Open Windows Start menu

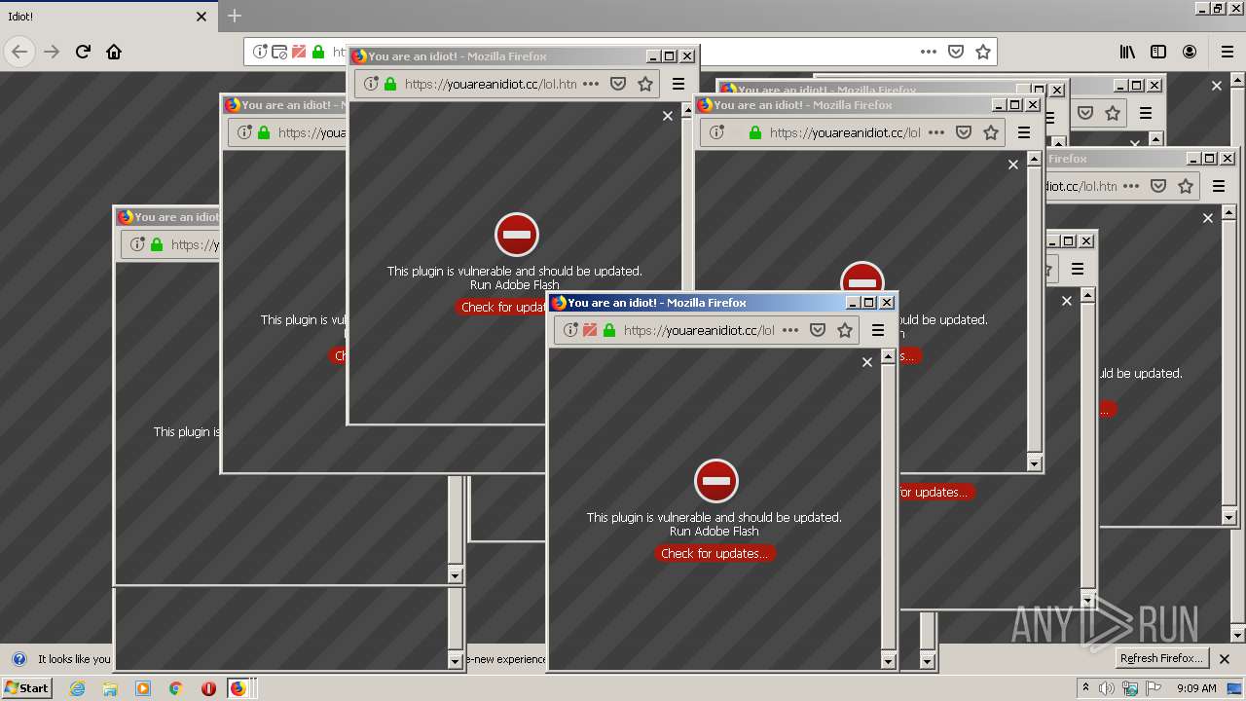[x=26, y=688]
